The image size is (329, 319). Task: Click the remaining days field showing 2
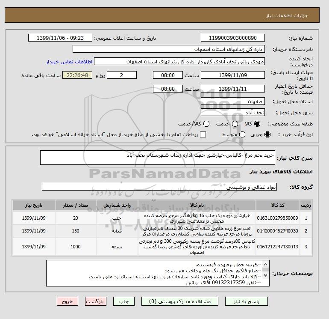click(x=122, y=75)
